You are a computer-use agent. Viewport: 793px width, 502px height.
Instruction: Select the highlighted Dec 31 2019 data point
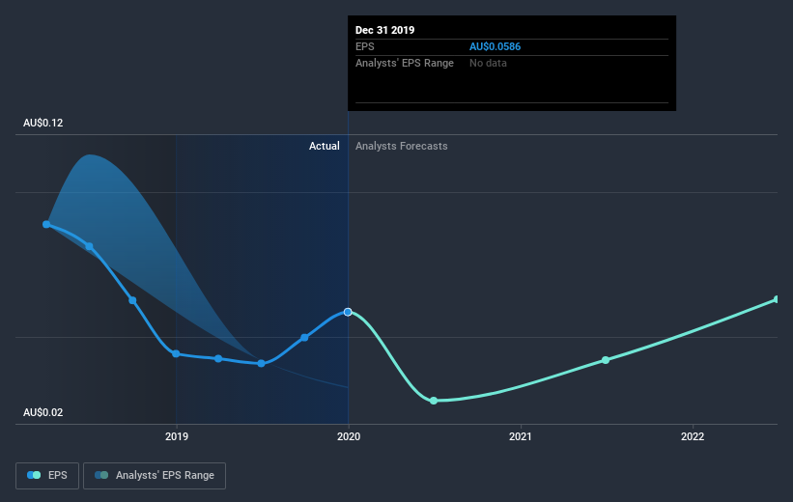(x=348, y=312)
